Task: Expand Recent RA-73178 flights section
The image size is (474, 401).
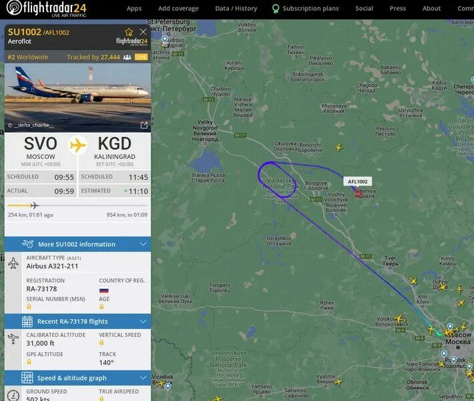Action: click(77, 321)
